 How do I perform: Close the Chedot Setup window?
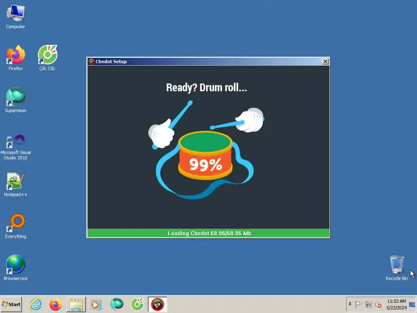point(325,62)
